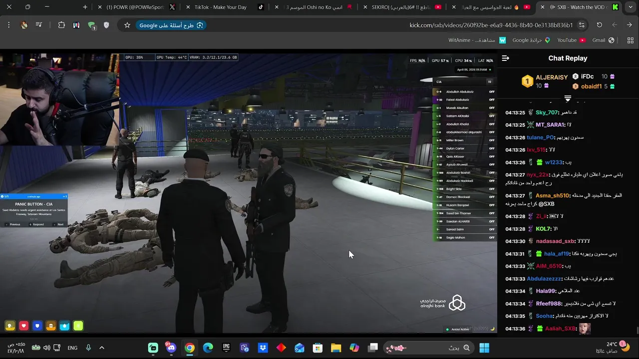The image size is (639, 359).
Task: Open Microsoft Store from the taskbar
Action: [318, 348]
